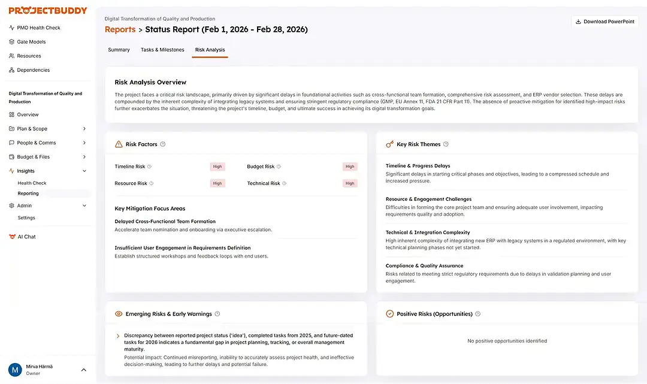Click the help icon beside Positive Risks (Opportunities)
The image size is (647, 384).
(477, 314)
